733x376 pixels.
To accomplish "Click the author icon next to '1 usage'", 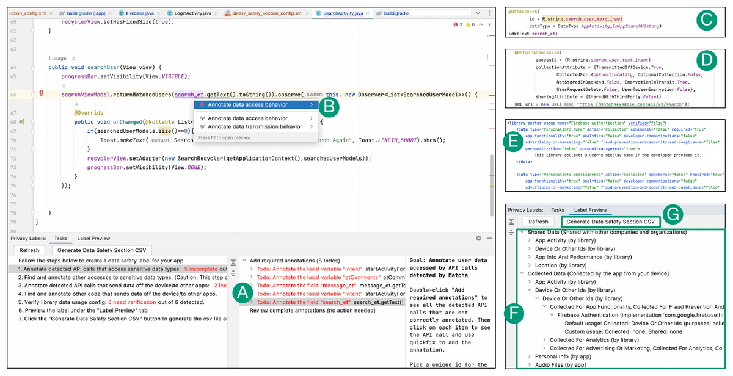I will click(74, 59).
